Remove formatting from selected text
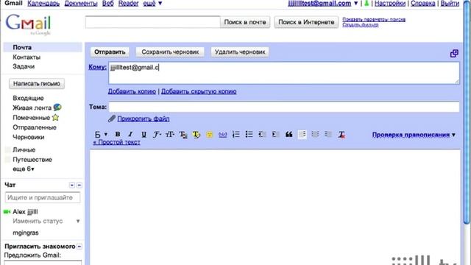The height and width of the screenshot is (265, 471). [x=341, y=135]
